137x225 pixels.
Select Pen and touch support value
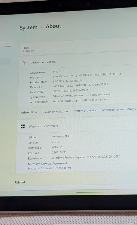tap(80, 100)
